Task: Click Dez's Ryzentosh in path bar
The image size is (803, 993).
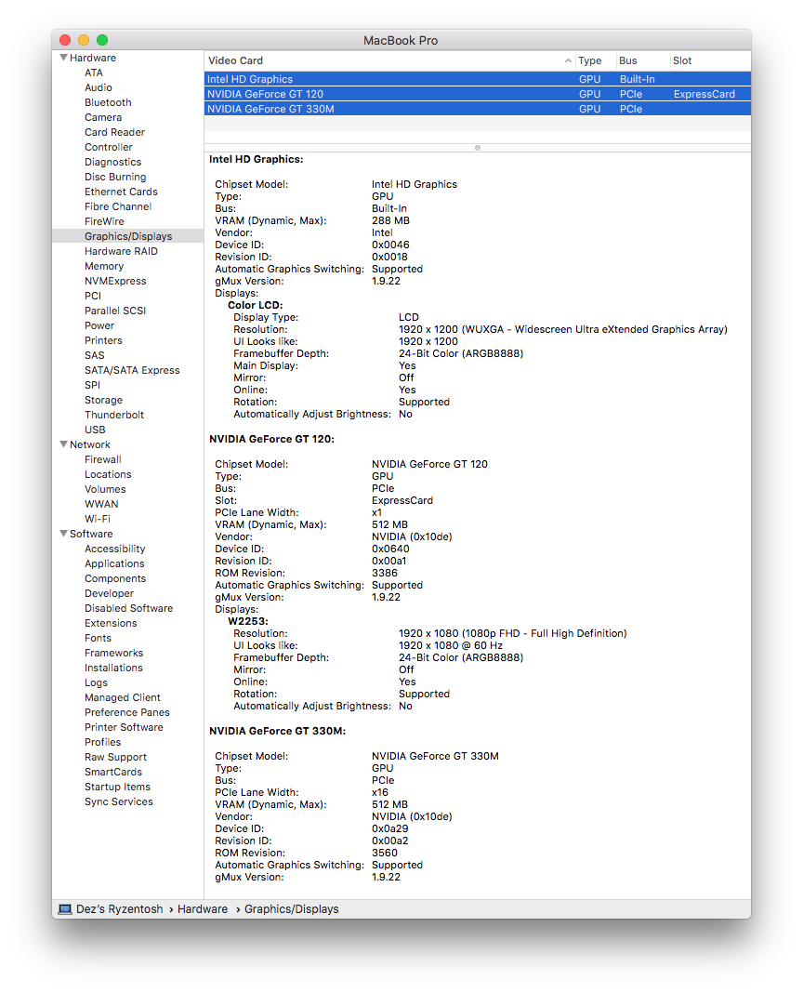Action: pyautogui.click(x=119, y=909)
